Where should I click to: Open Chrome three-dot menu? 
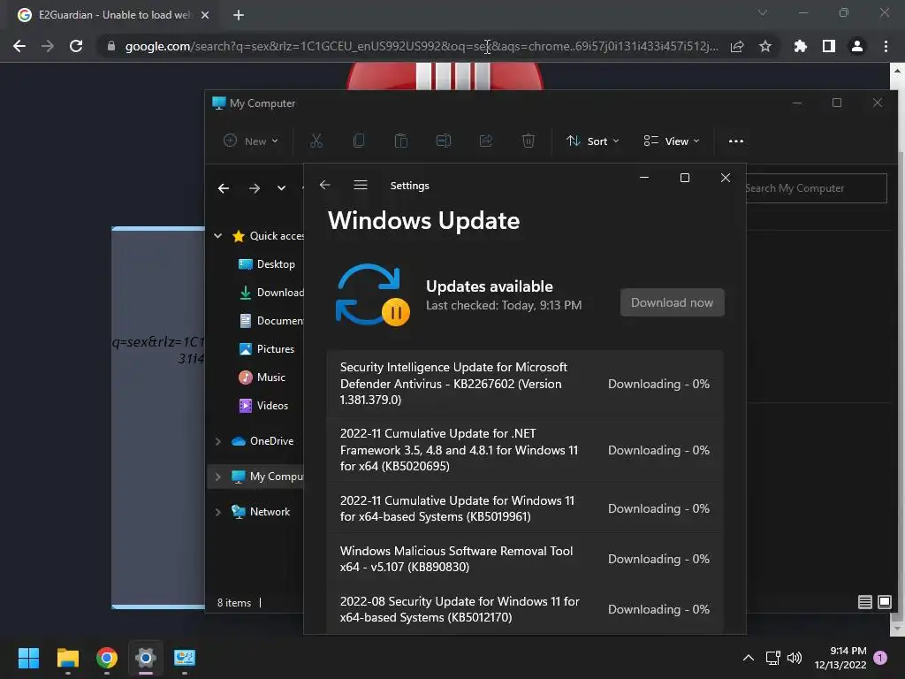[x=886, y=46]
